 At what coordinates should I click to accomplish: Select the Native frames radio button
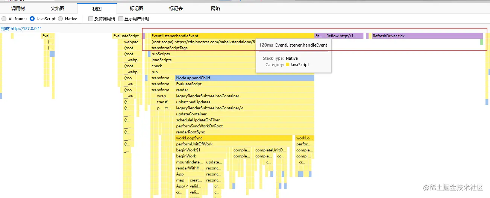pyautogui.click(x=61, y=19)
